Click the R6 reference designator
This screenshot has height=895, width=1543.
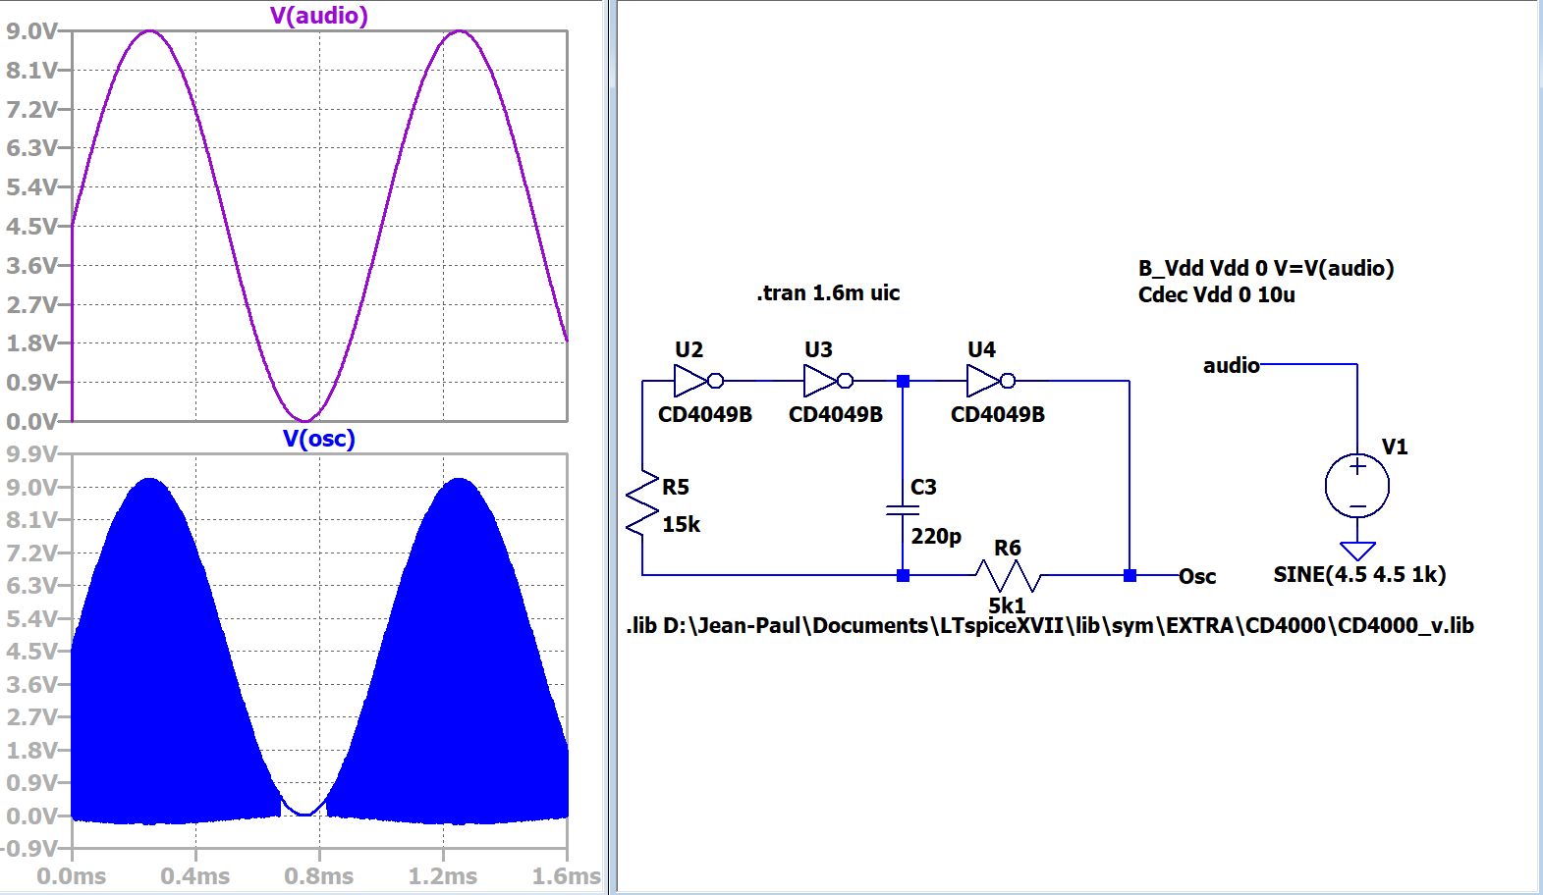1008,548
